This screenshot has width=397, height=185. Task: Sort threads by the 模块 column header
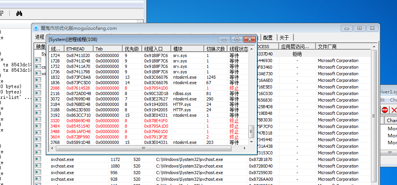tap(187, 49)
